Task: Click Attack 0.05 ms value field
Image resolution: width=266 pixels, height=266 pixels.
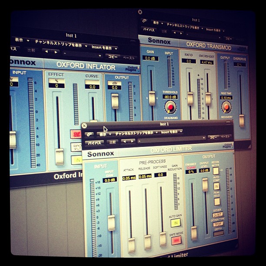Action: 129,178
